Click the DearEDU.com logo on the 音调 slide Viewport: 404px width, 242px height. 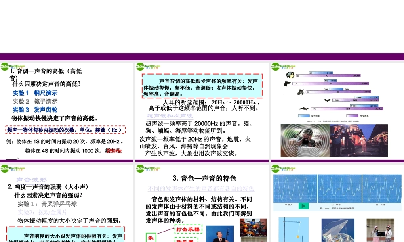(13, 67)
